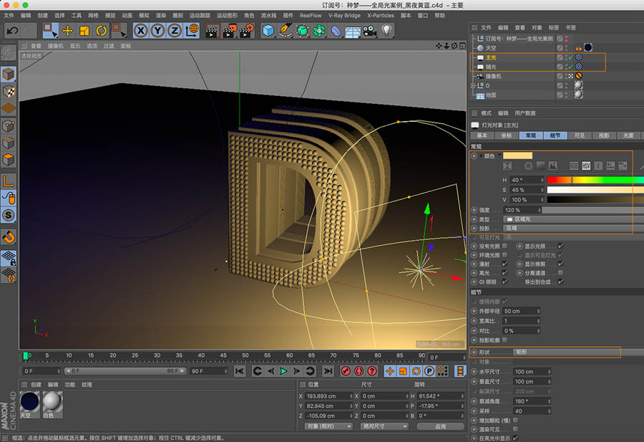
Task: Click the Workplane lock icon in sidebar
Action: click(x=8, y=258)
